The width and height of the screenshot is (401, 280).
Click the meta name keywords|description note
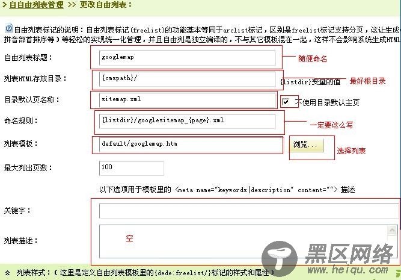[227, 190]
